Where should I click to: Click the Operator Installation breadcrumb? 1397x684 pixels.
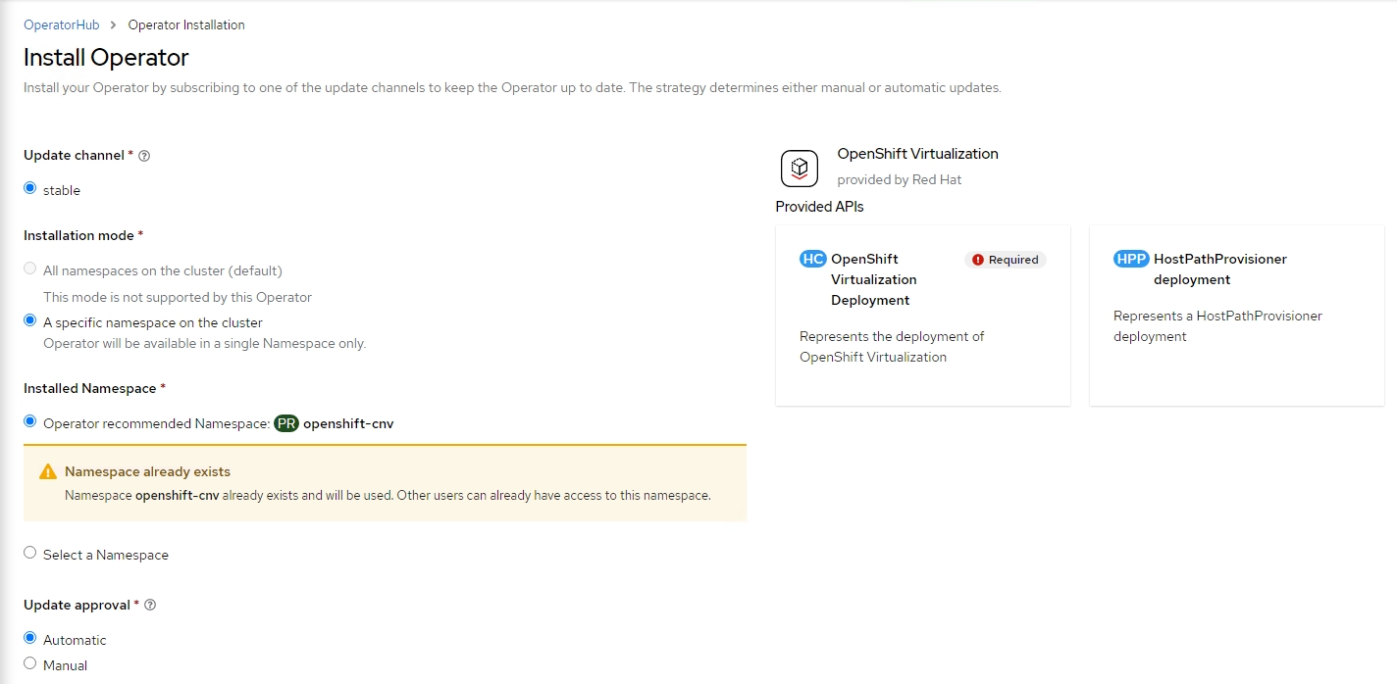point(186,25)
